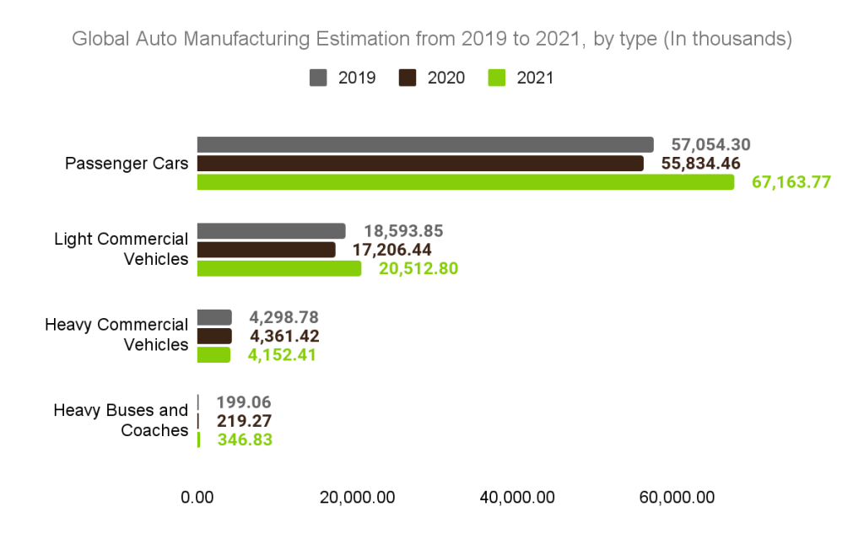Select the Heavy Buses and Coaches label
Viewport: 864px width, 534px height.
[121, 420]
